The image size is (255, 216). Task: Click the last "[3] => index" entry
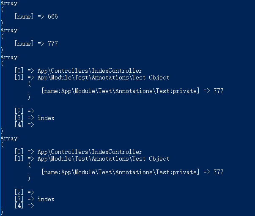coord(34,199)
